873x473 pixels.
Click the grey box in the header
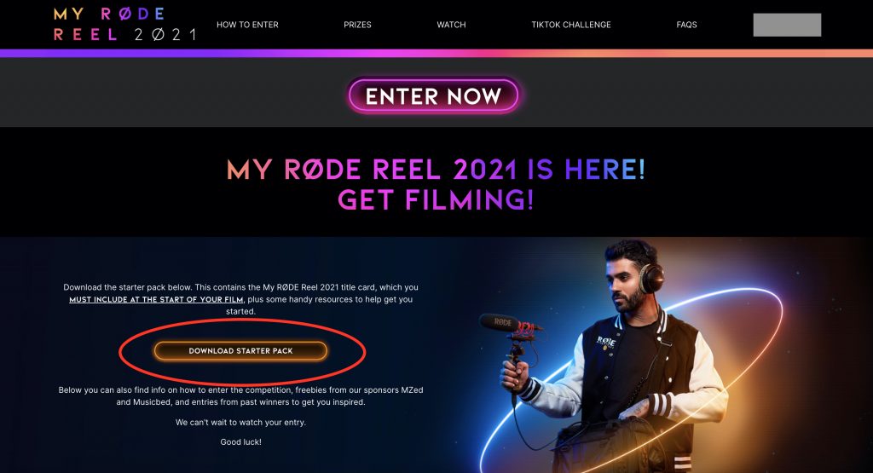(787, 25)
